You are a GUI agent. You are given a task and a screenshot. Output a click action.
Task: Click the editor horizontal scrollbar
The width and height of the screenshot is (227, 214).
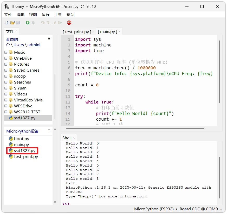tap(135, 128)
